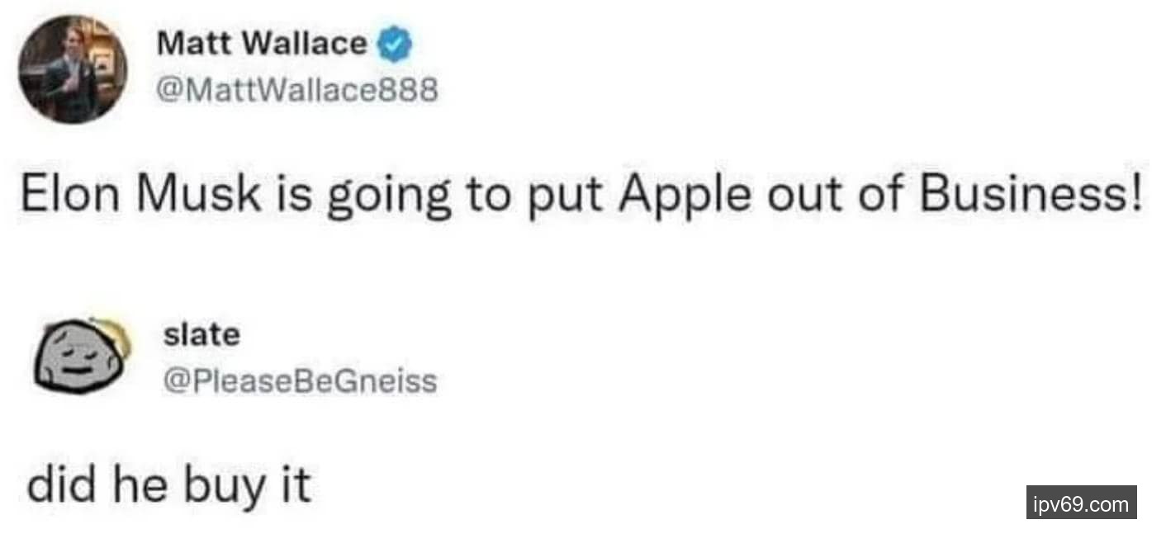
Task: Select the slate display name
Action: 201,335
